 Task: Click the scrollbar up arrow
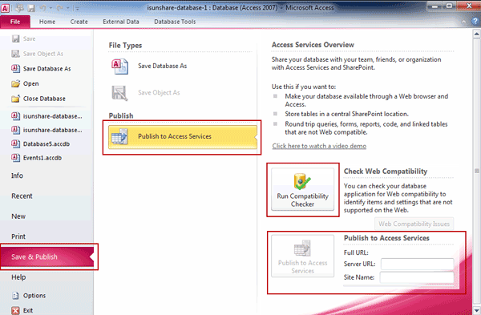tap(476, 33)
